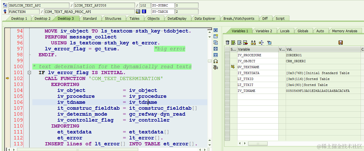Screen dimensions: 364x151
Task: Click the program icon before SAPLCOM_TEXT_API
Action: point(5,5)
